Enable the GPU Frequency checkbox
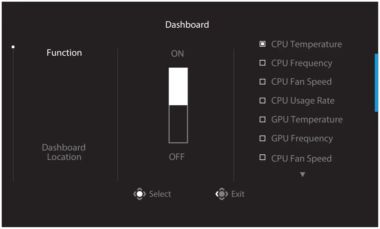Image resolution: width=380 pixels, height=229 pixels. tap(263, 138)
